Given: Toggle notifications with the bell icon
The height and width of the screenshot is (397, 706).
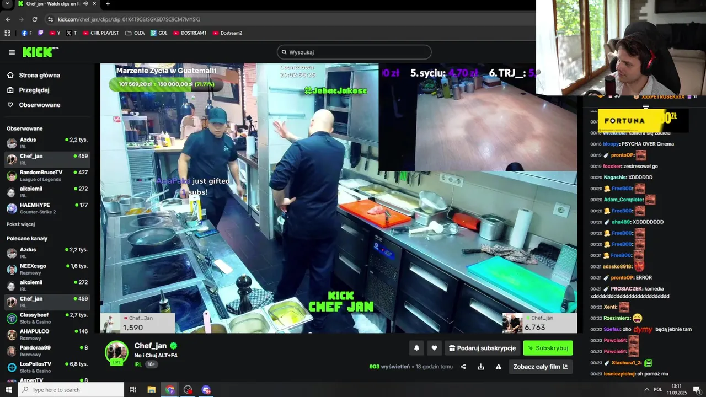Looking at the screenshot, I should [x=416, y=348].
